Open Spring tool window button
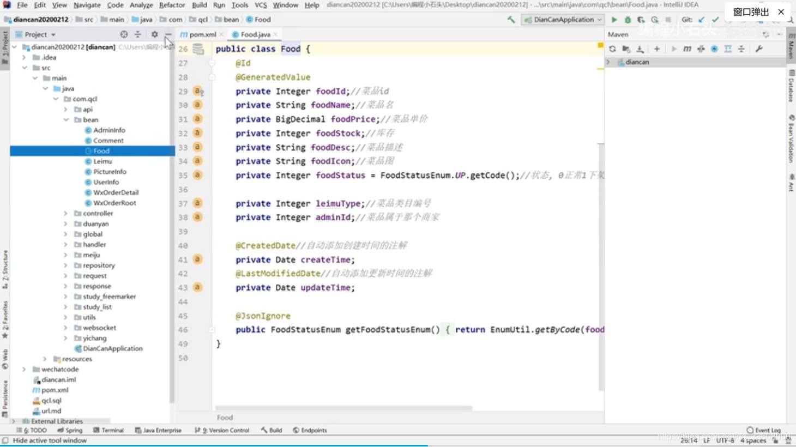Image resolution: width=796 pixels, height=447 pixels. (x=70, y=430)
